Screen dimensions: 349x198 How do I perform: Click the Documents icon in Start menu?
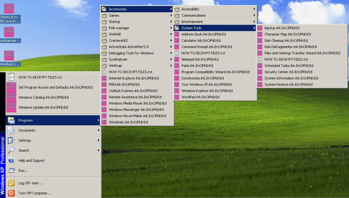point(11,130)
